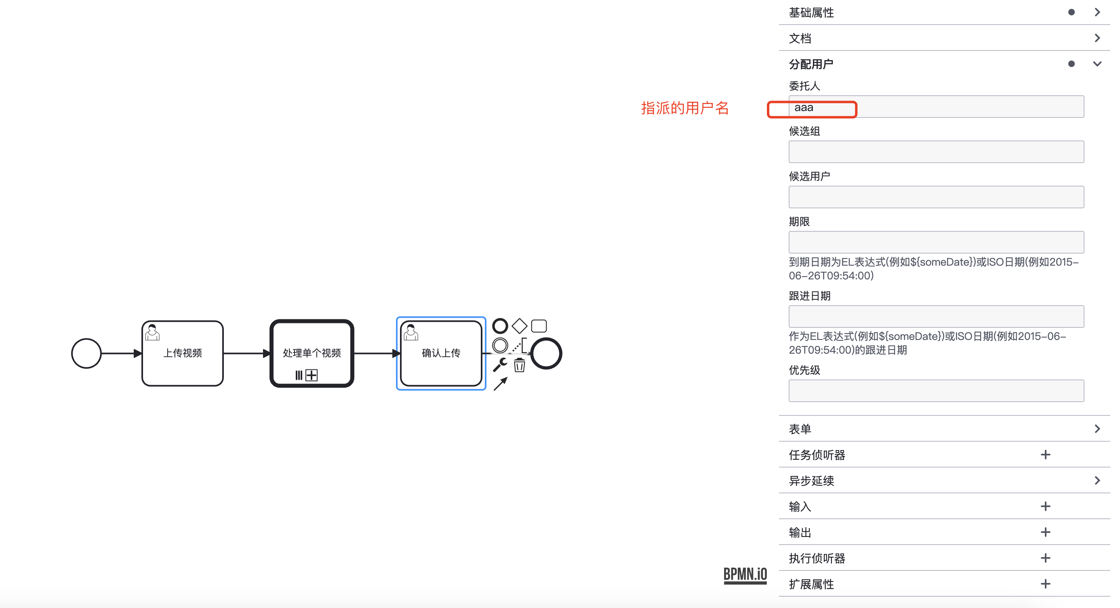The image size is (1120, 608).
Task: Activate connect arrow tool in context pad
Action: pyautogui.click(x=500, y=384)
